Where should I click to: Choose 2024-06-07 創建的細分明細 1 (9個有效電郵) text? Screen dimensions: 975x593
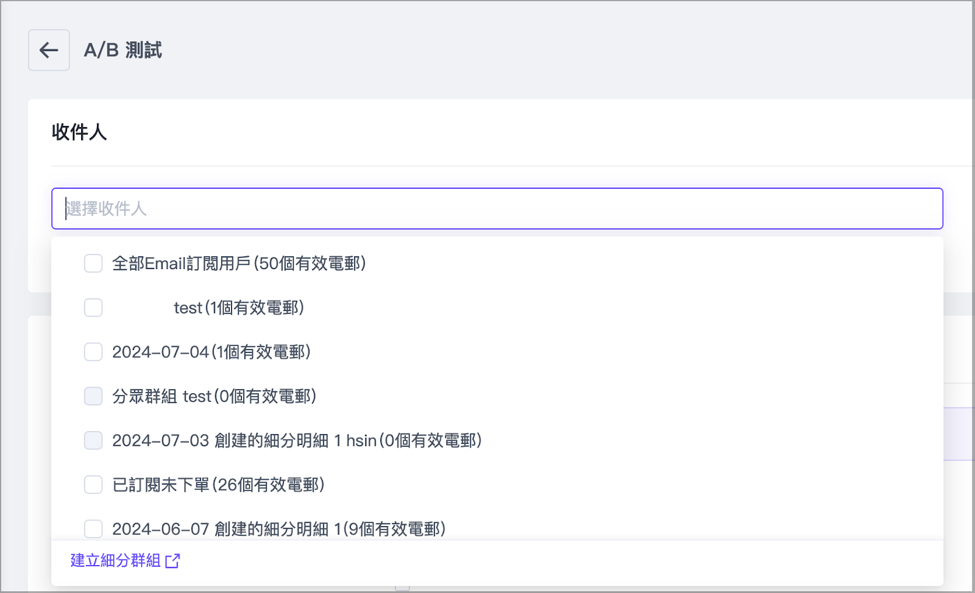278,528
